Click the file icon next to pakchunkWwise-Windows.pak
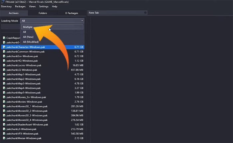Image resolution: width=233 pixels, height=143 pixels. click(4, 138)
